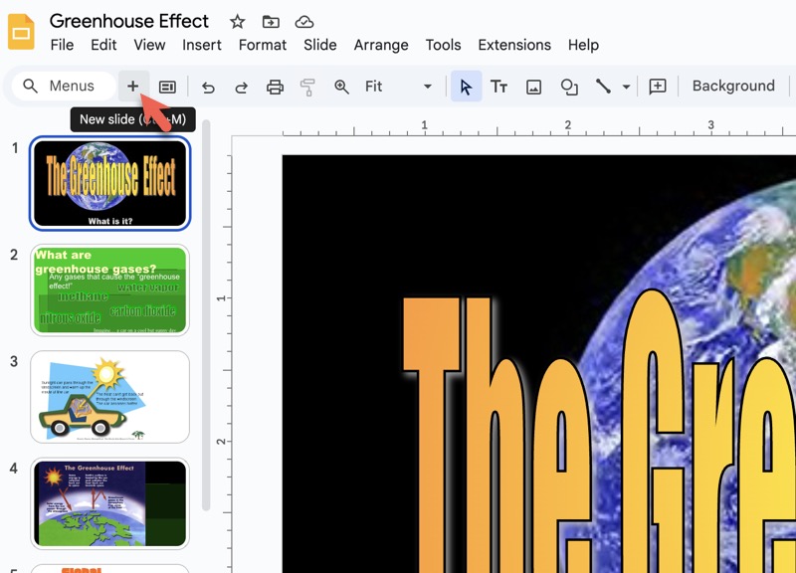Select slide 2 greenhouse gases thumbnail

click(110, 290)
